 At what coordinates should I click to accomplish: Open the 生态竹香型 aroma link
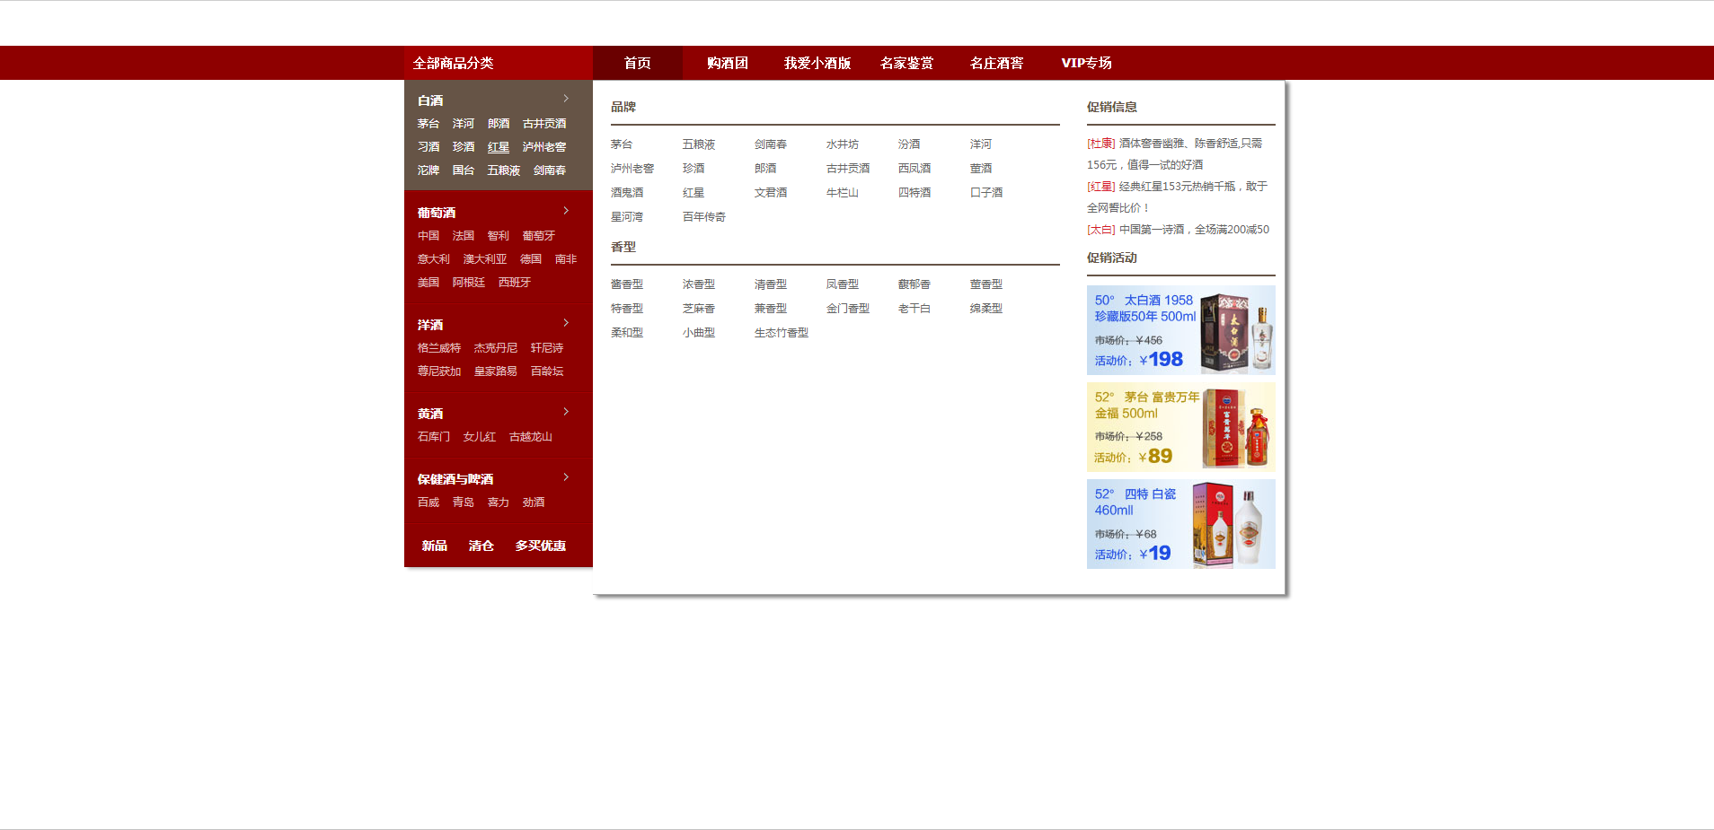tap(782, 333)
